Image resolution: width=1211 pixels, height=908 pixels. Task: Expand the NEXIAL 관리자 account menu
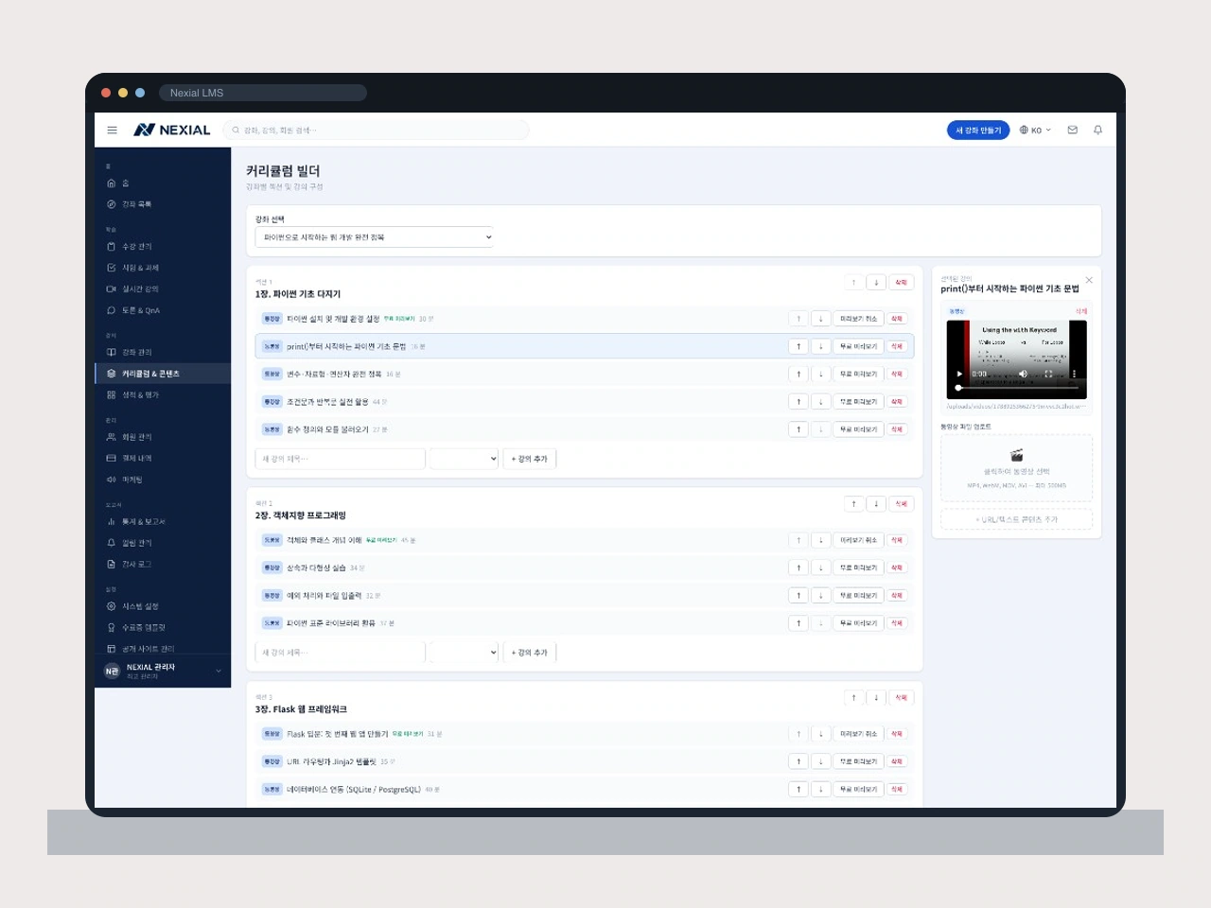[x=163, y=671]
